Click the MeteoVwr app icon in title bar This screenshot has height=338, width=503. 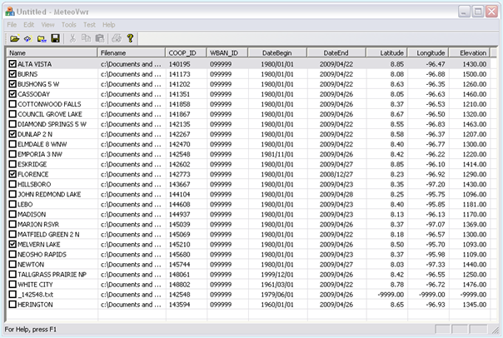pos(10,12)
